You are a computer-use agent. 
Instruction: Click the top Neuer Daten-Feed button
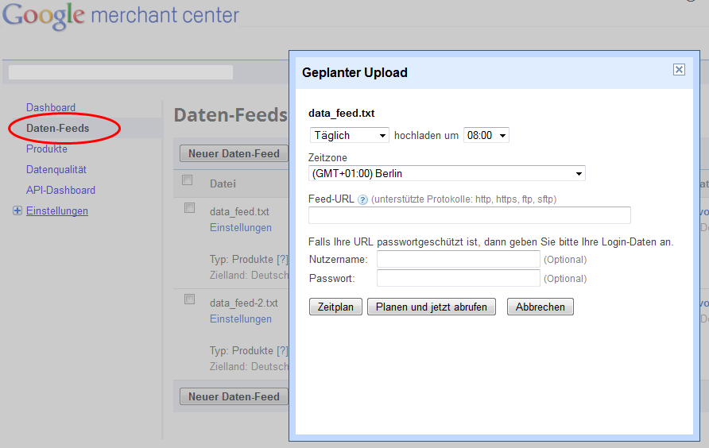pos(234,154)
